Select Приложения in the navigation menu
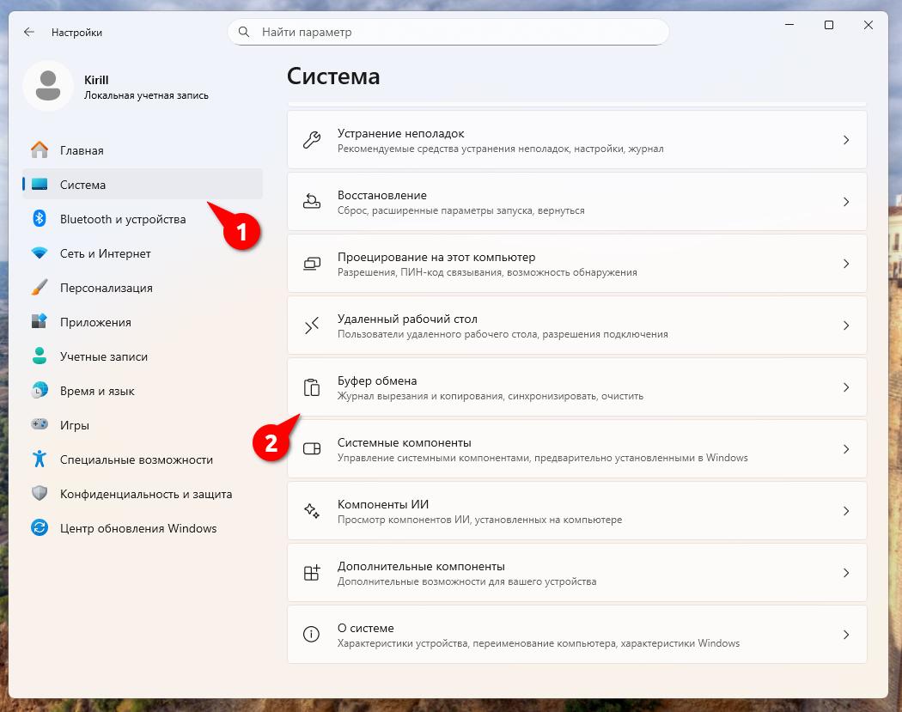The image size is (902, 712). point(95,322)
